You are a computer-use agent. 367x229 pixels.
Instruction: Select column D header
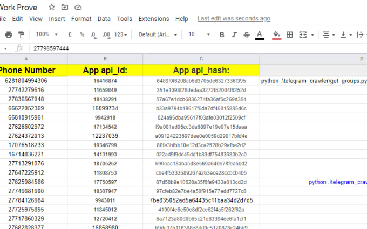(x=314, y=59)
